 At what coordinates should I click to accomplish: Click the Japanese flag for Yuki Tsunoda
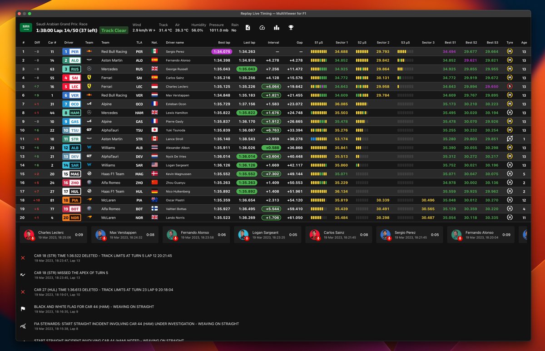[x=155, y=130]
